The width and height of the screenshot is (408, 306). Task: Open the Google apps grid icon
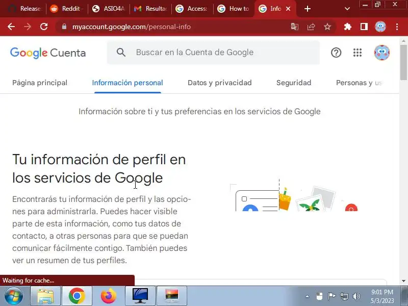[358, 53]
